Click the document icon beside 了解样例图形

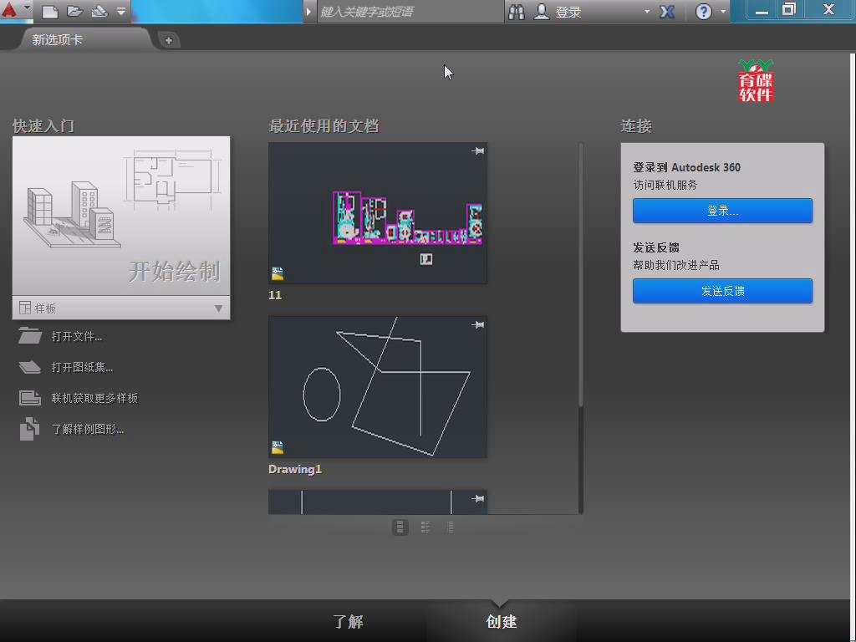29,429
